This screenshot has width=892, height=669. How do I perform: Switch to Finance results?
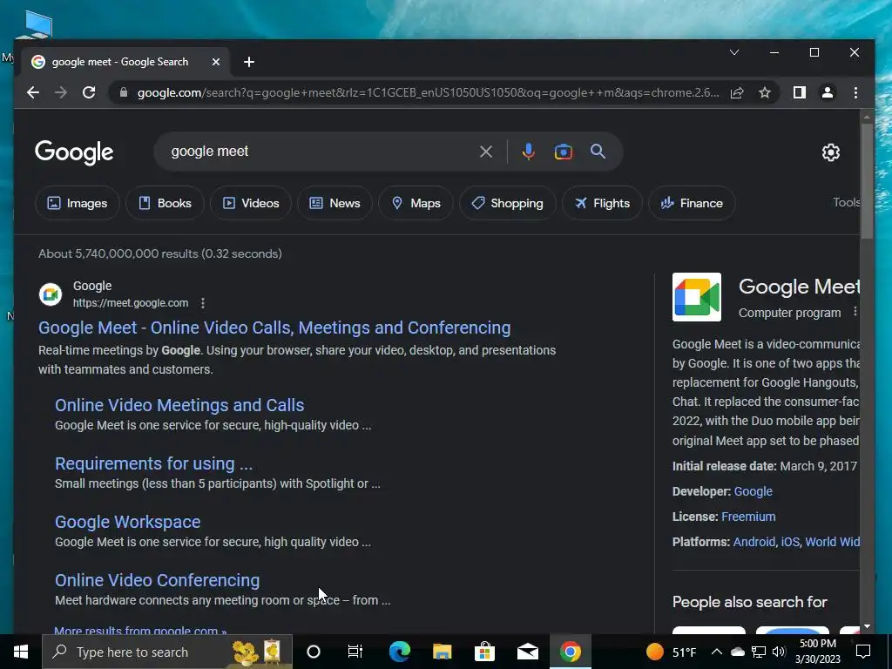(692, 203)
